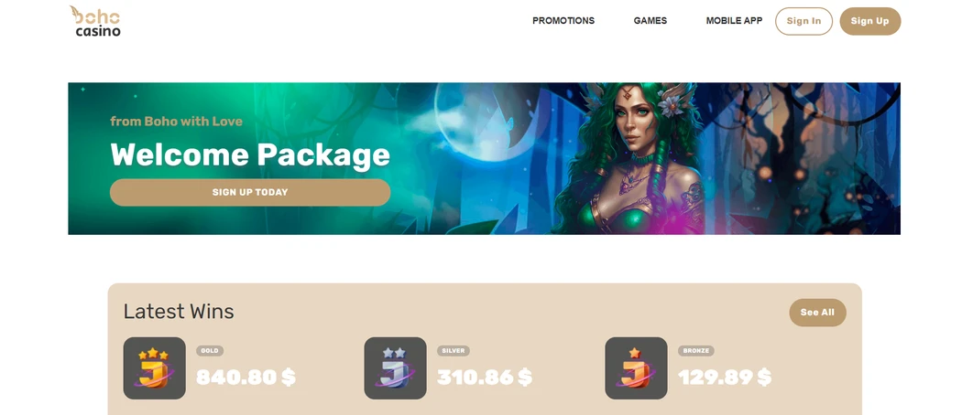Click the Latest Wins section heading

[x=179, y=311]
